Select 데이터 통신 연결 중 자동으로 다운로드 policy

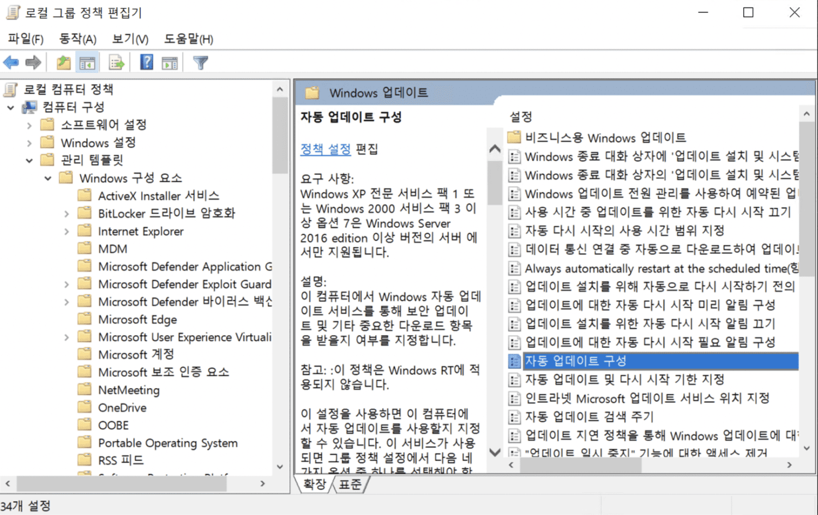coord(661,250)
